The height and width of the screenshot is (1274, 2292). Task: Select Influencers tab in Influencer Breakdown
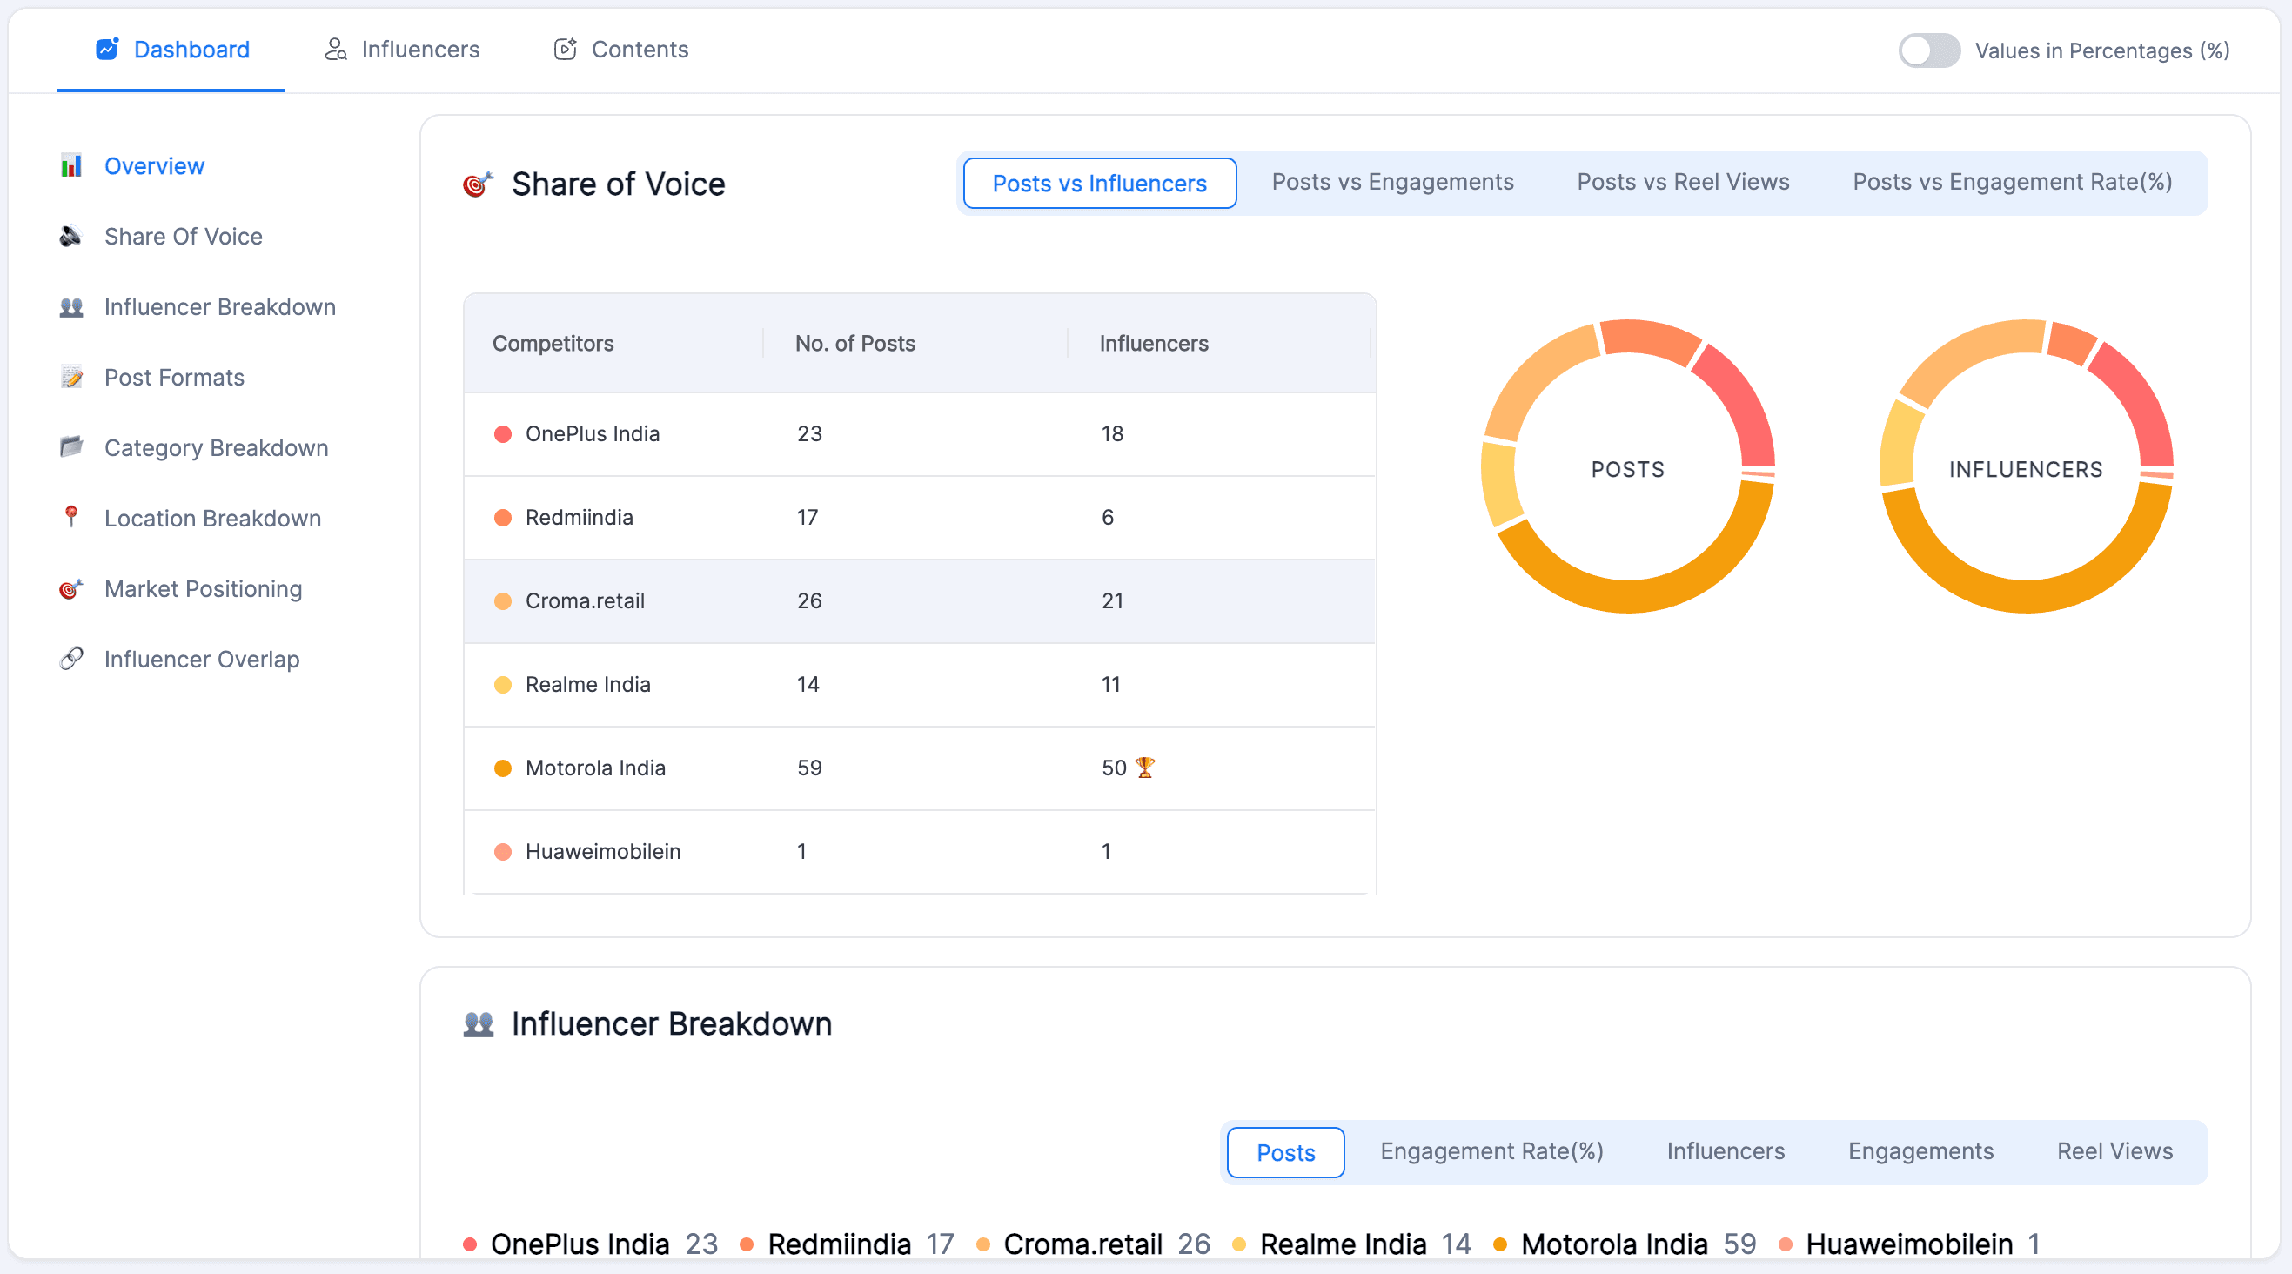click(x=1726, y=1150)
